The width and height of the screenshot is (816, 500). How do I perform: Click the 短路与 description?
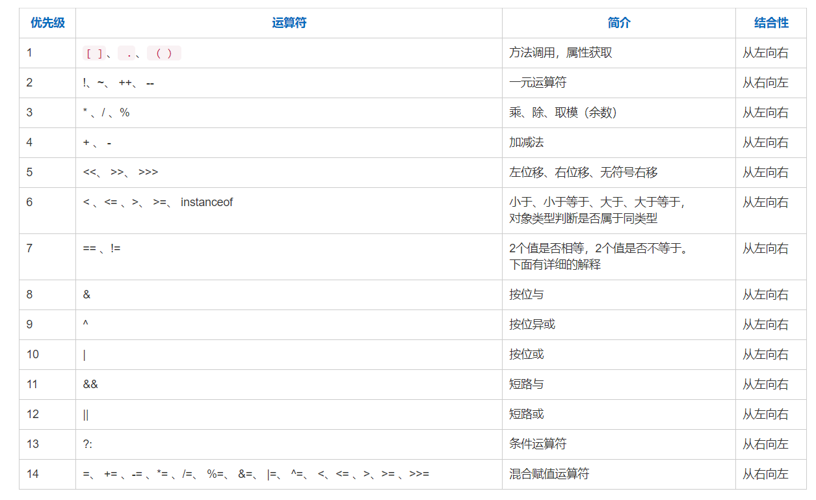[x=527, y=385]
